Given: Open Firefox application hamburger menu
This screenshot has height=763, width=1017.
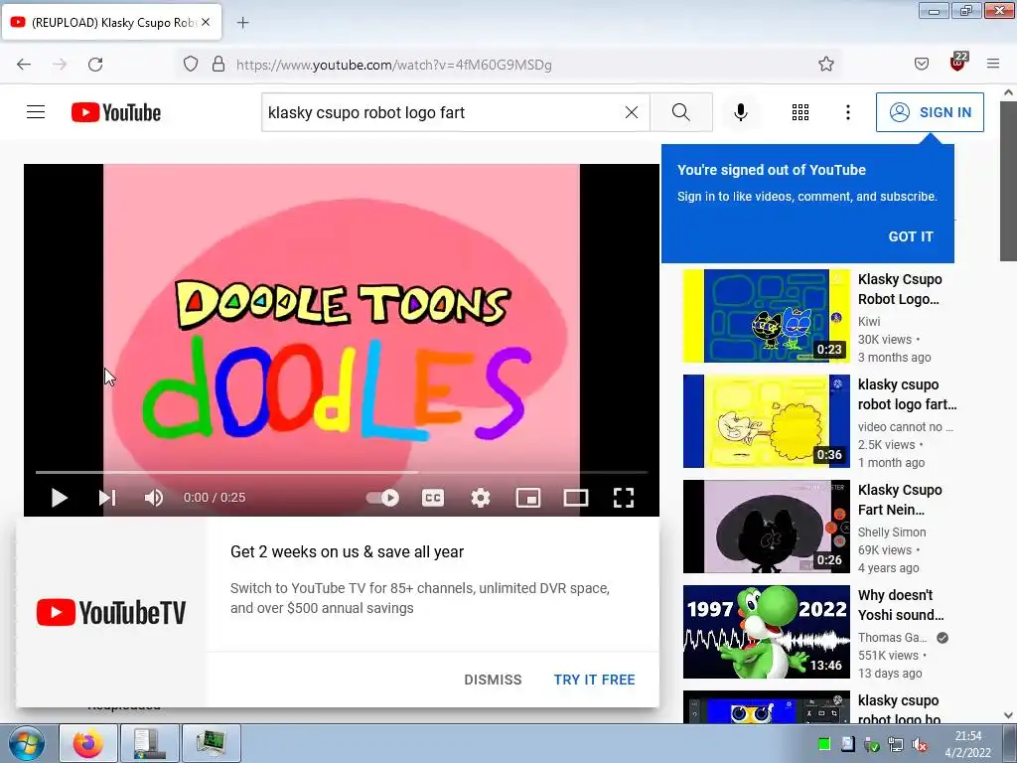Looking at the screenshot, I should click(993, 64).
